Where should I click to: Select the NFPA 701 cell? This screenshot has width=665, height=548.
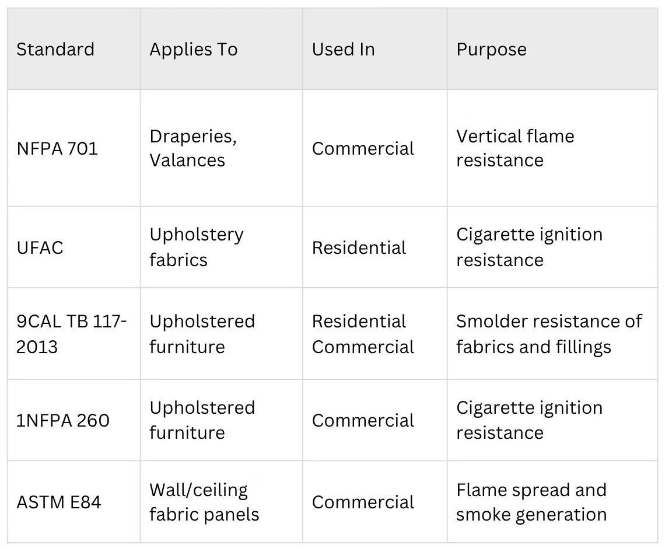click(74, 148)
